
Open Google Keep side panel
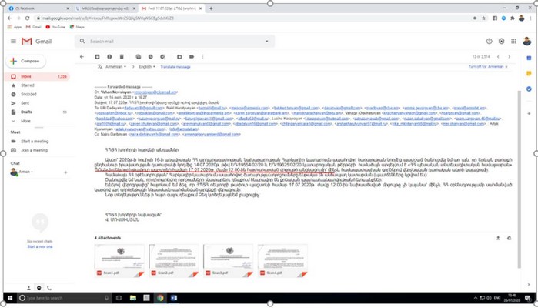click(x=529, y=73)
